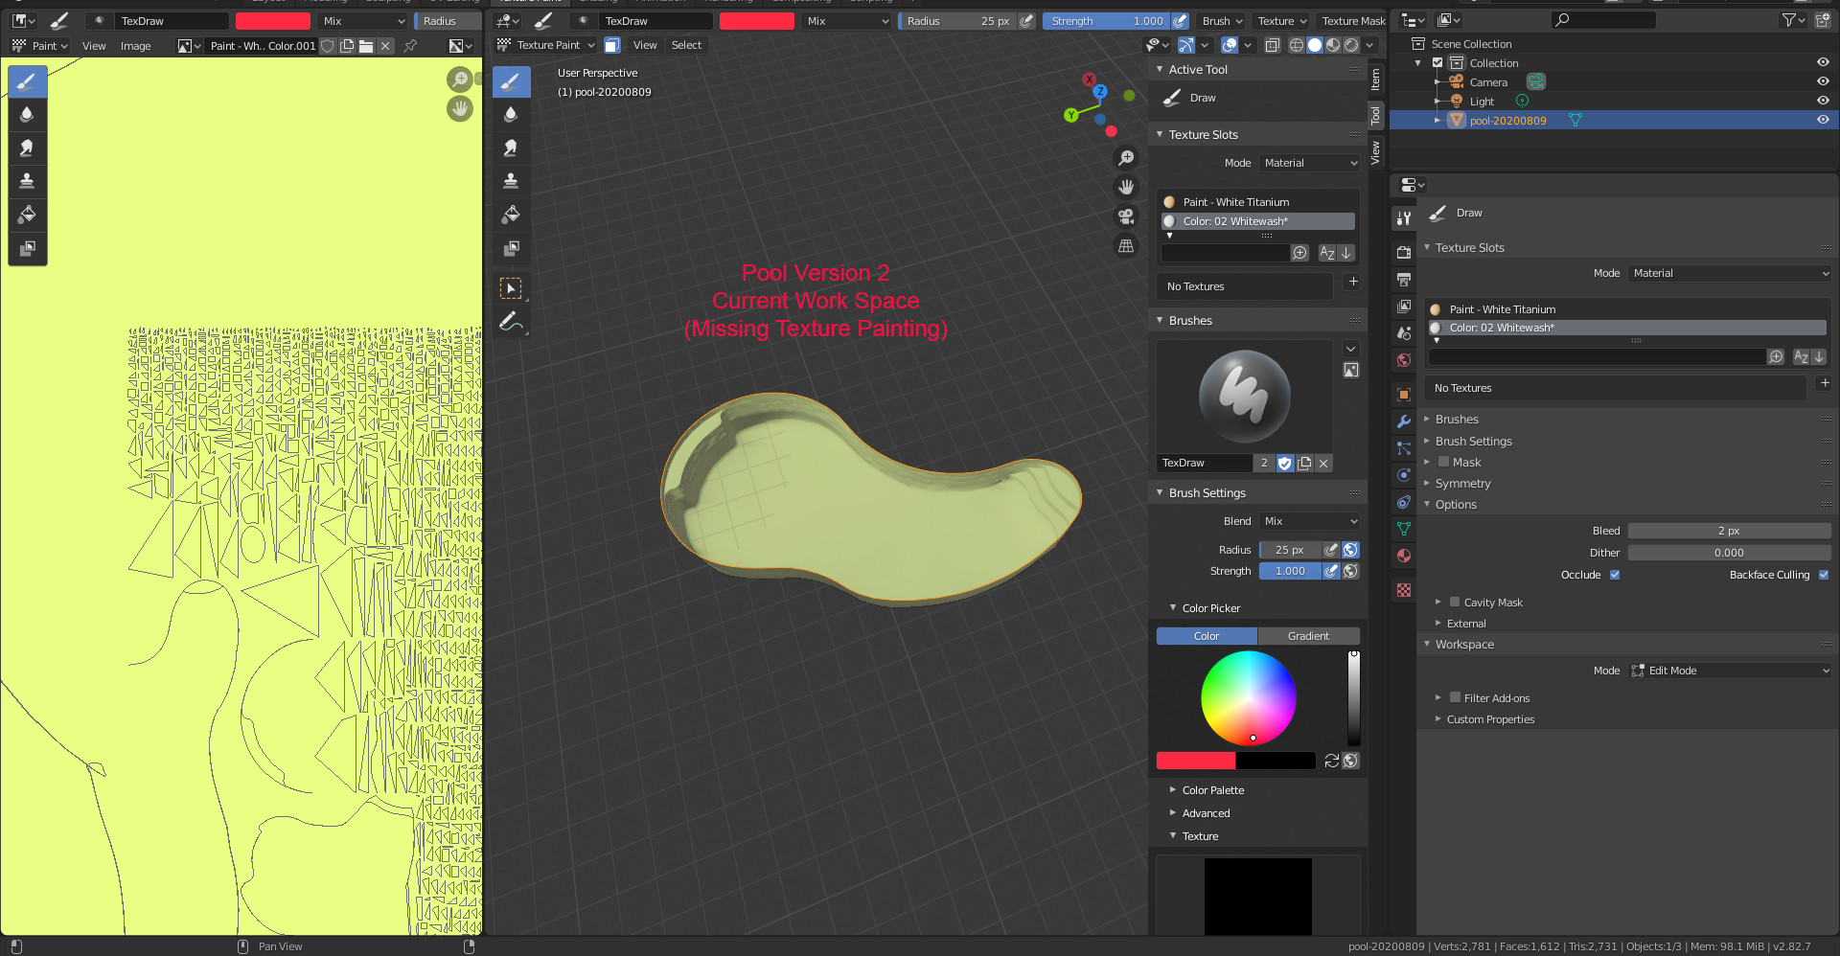Activate the Fill tool
The width and height of the screenshot is (1840, 956).
click(512, 215)
